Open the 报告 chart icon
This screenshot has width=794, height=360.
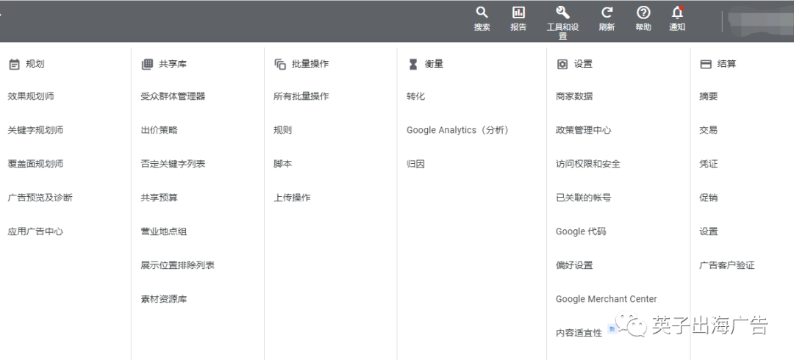518,12
